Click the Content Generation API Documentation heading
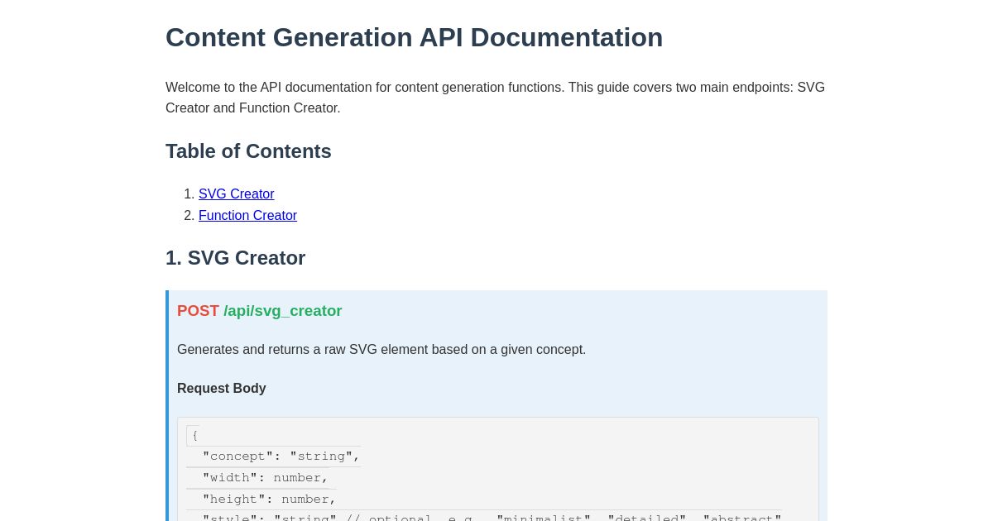The height and width of the screenshot is (521, 993). (x=414, y=37)
